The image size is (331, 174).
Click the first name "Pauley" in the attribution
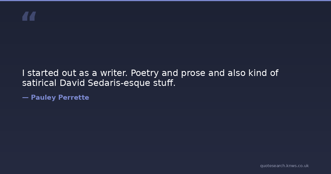pos(43,97)
